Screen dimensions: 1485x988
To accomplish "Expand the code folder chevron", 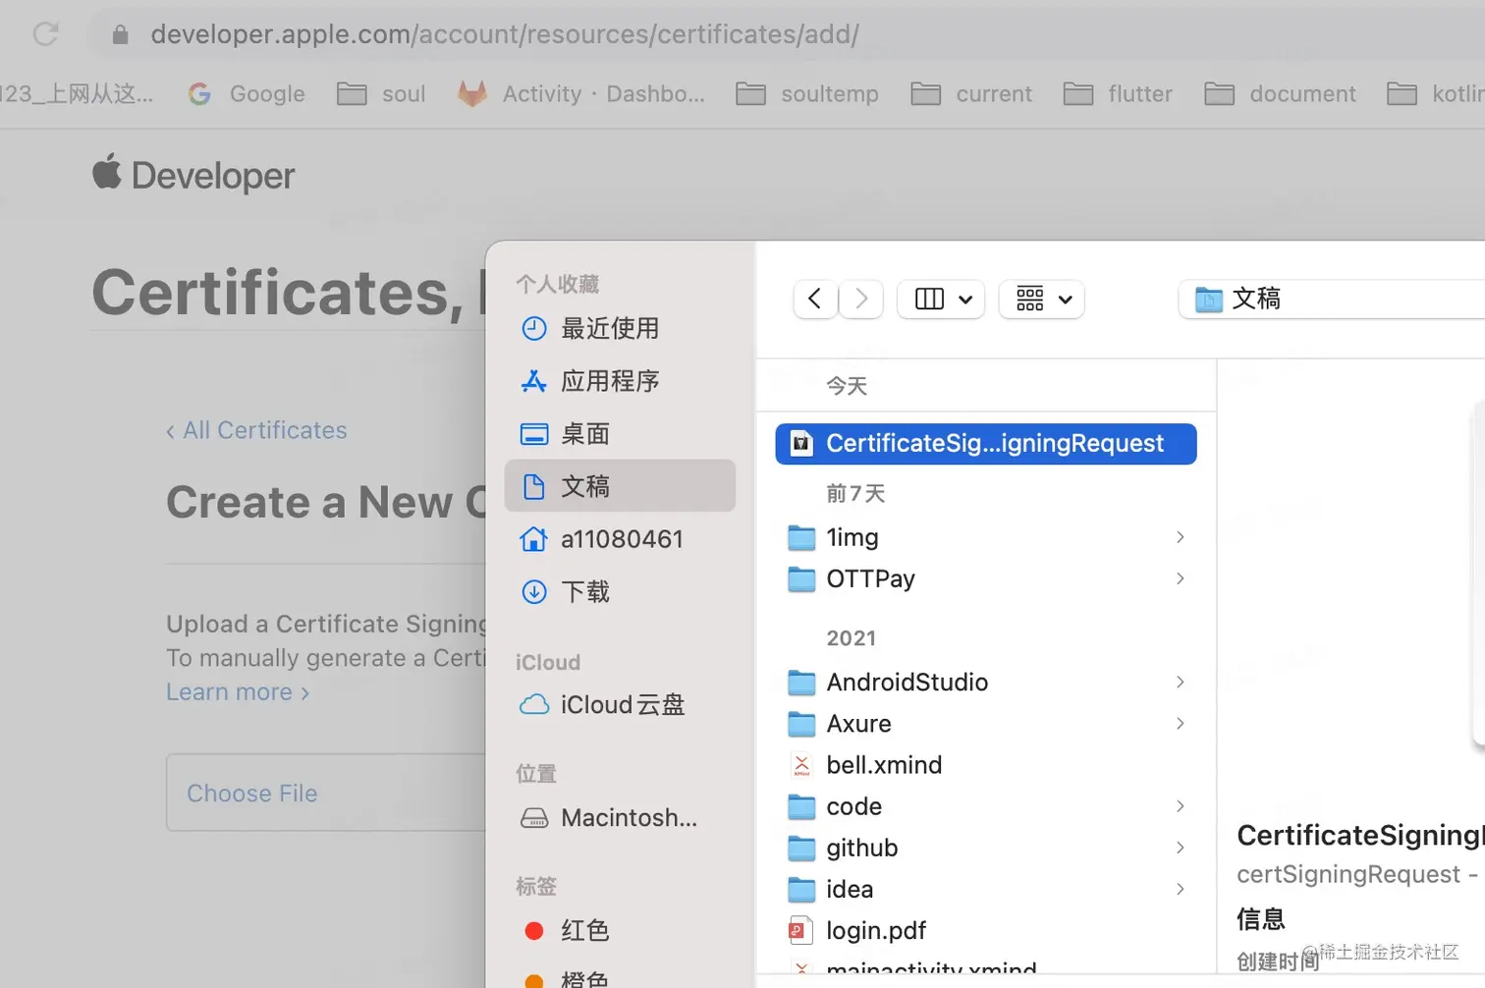I will click(1181, 806).
